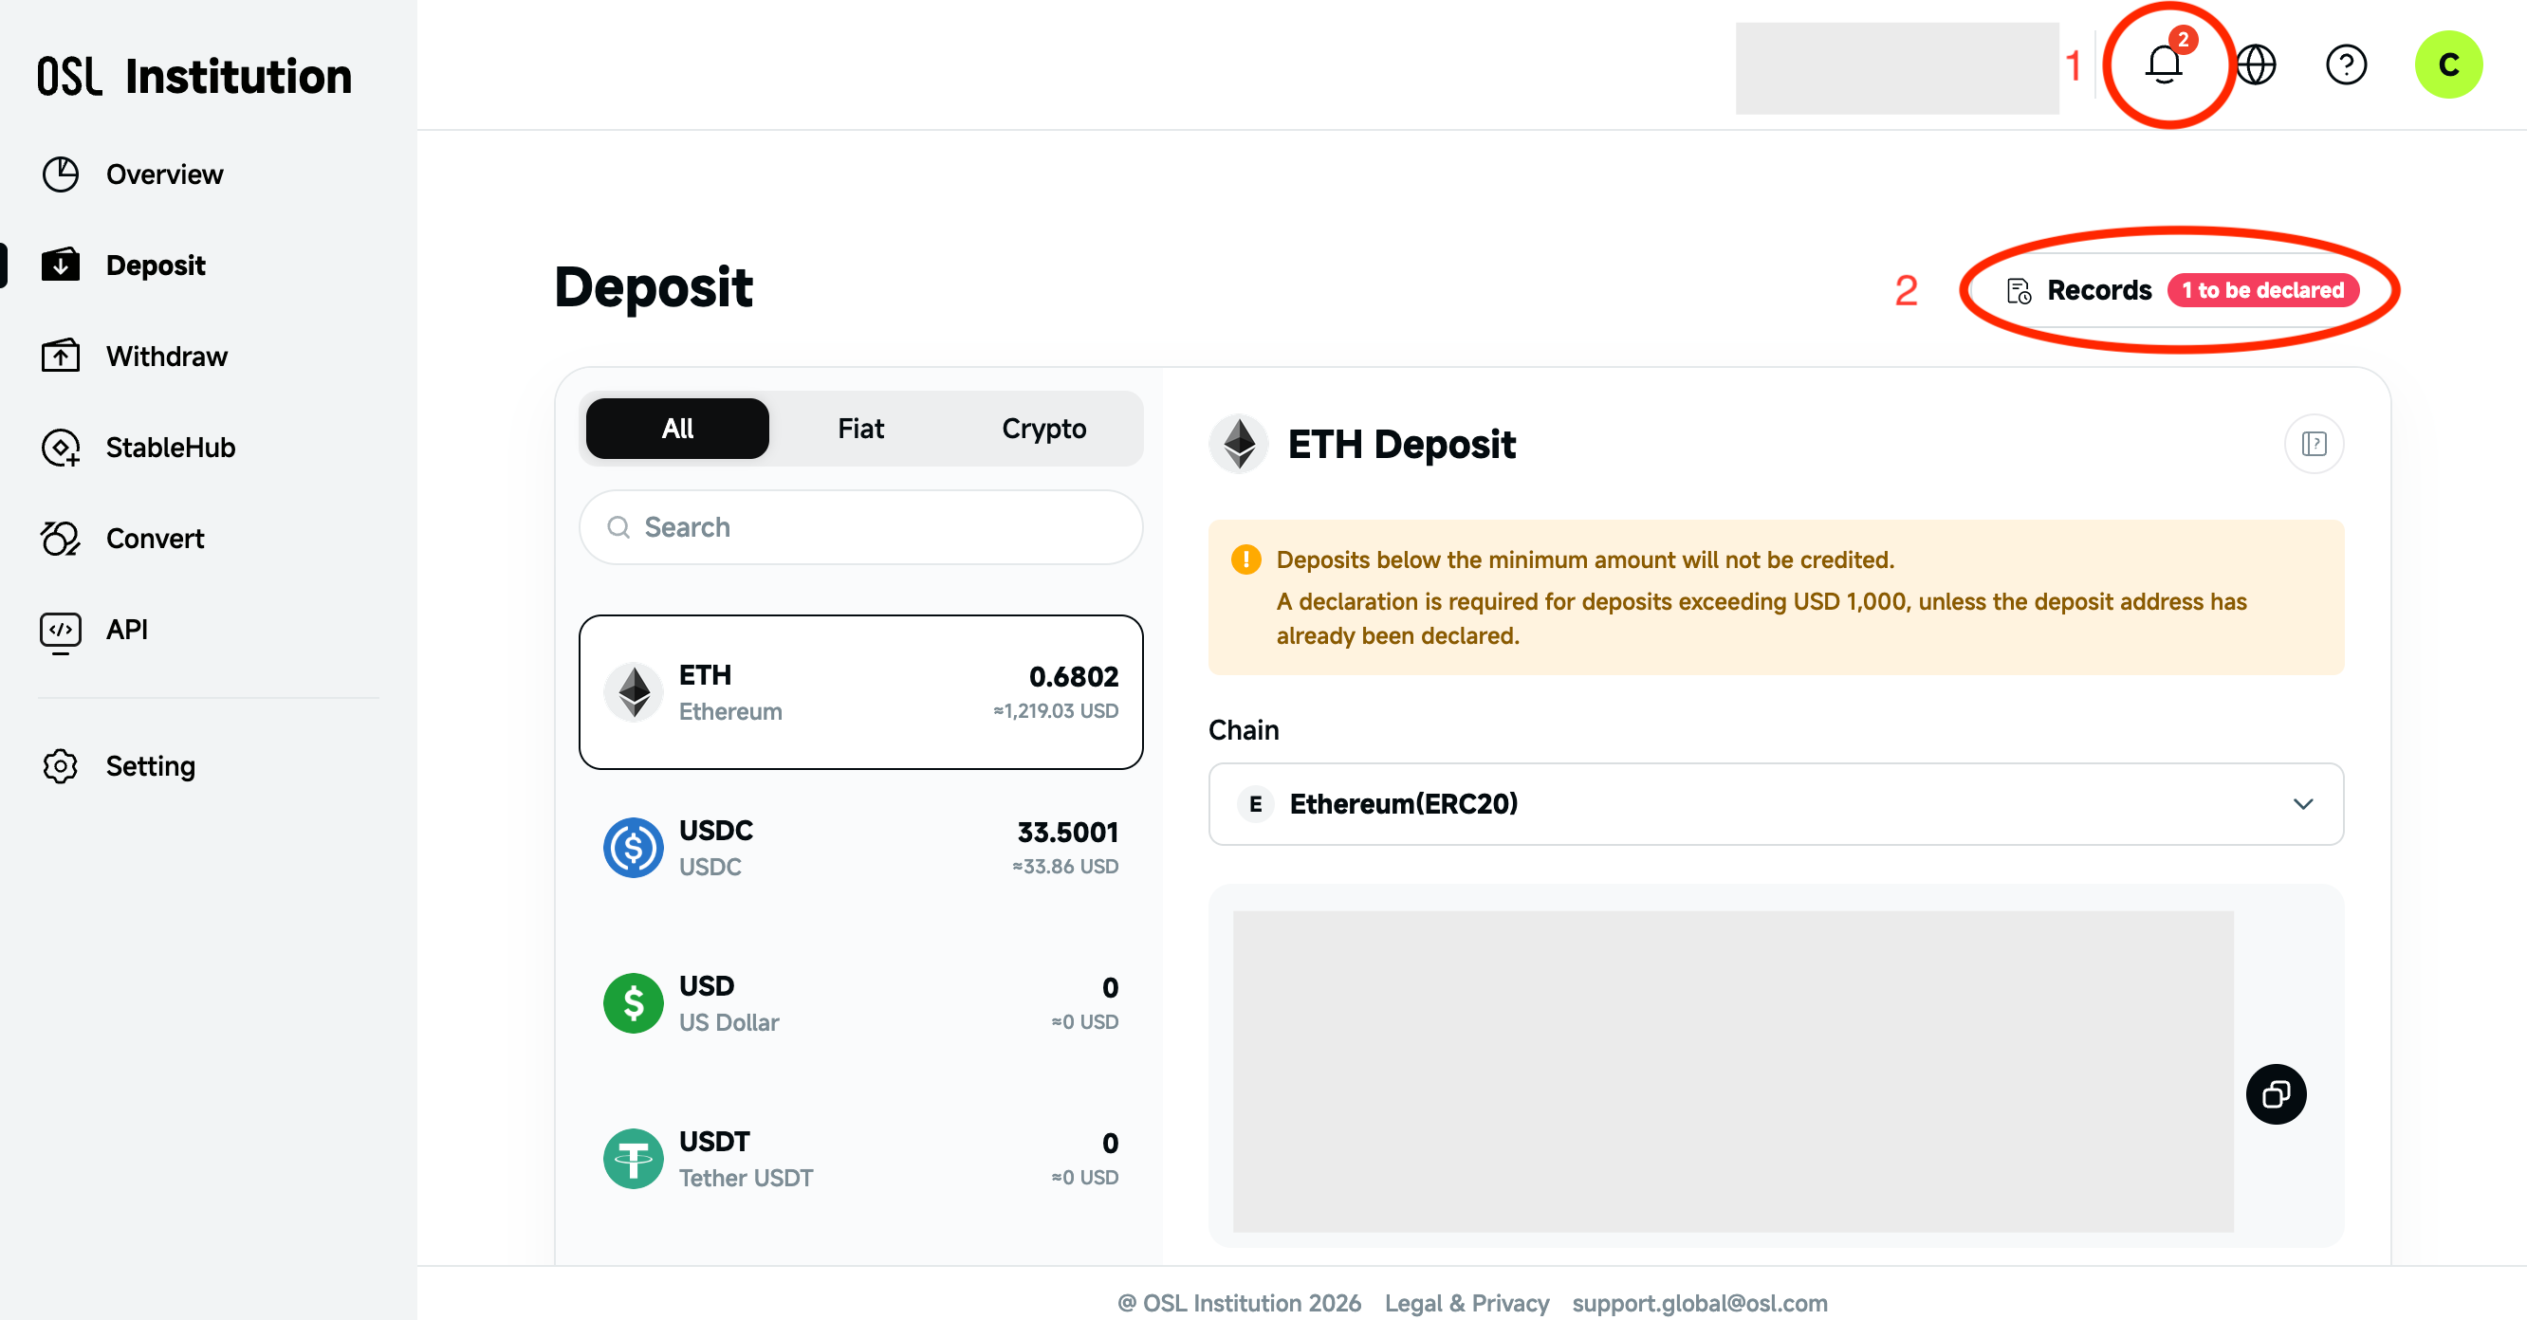The width and height of the screenshot is (2527, 1320).
Task: Copy the ETH deposit address
Action: pyautogui.click(x=2276, y=1093)
